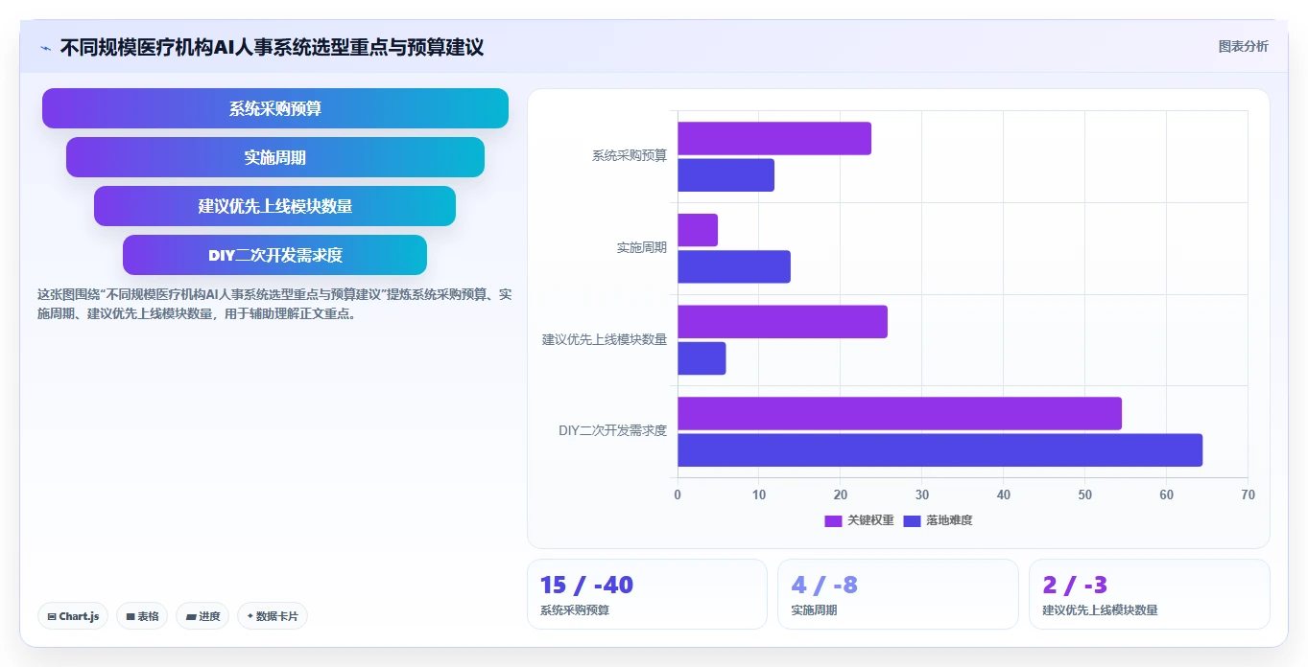The width and height of the screenshot is (1308, 667).
Task: Click the 图表分析 label in the header
Action: [x=1243, y=46]
